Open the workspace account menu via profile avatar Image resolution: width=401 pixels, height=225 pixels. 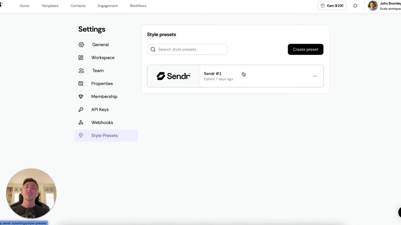373,5
